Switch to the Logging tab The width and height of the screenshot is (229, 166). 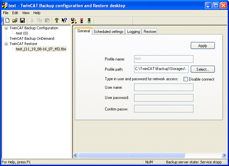(133, 32)
